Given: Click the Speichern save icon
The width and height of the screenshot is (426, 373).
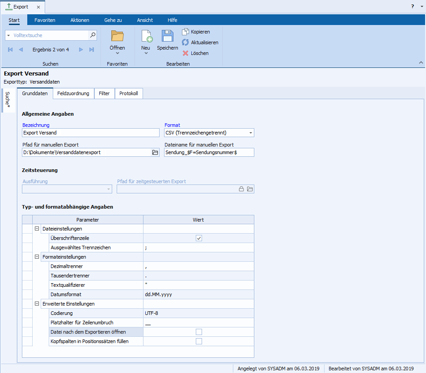Looking at the screenshot, I should tap(167, 37).
